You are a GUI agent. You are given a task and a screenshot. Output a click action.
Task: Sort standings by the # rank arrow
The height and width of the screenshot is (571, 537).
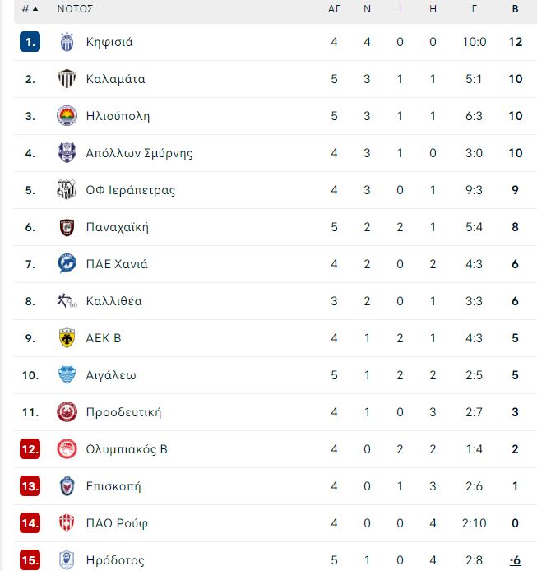click(x=30, y=9)
